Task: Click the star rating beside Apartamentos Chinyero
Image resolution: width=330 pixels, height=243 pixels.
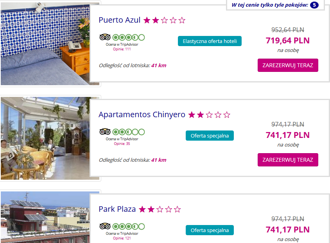Action: click(209, 115)
